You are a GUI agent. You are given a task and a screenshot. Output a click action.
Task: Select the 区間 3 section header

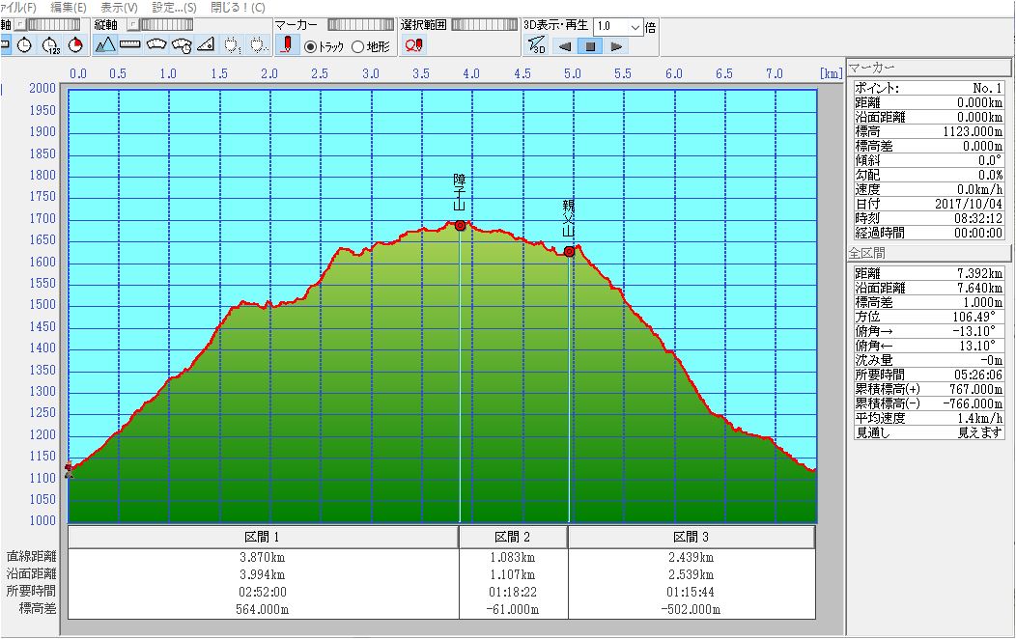[691, 537]
